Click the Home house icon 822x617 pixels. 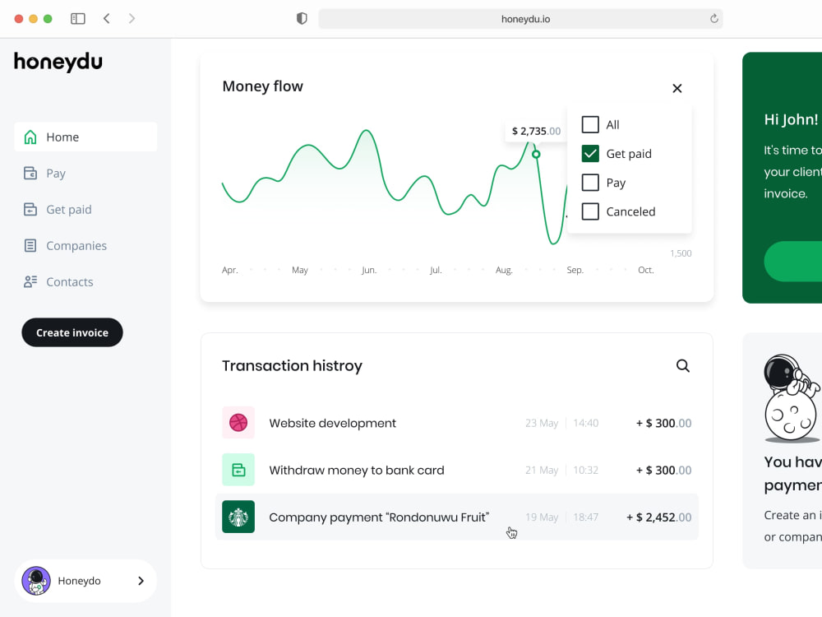[x=30, y=137]
